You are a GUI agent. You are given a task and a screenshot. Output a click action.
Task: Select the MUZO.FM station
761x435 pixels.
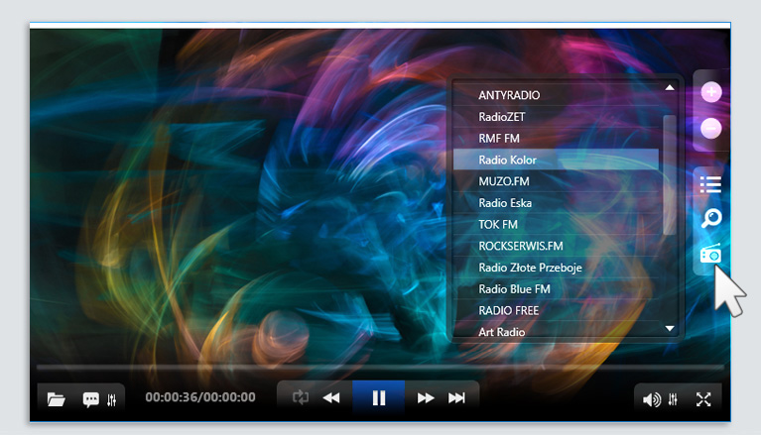(x=556, y=181)
